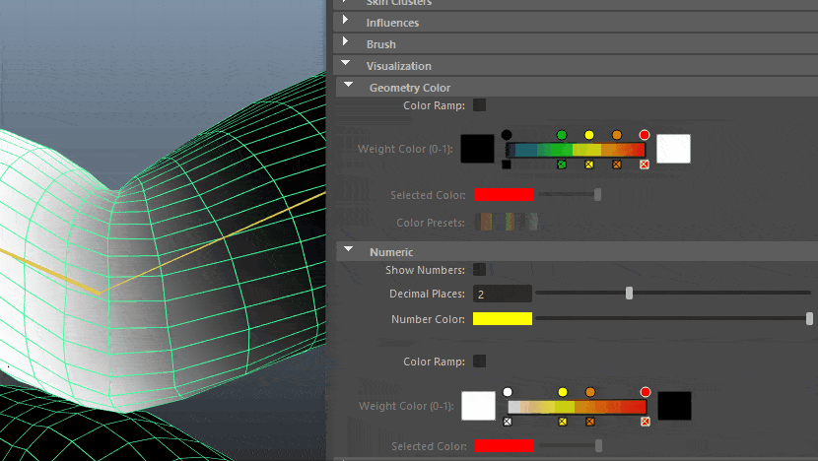This screenshot has height=461, width=818.
Task: Click the red Selected Color swatch under Geometry Color
Action: pyautogui.click(x=504, y=194)
